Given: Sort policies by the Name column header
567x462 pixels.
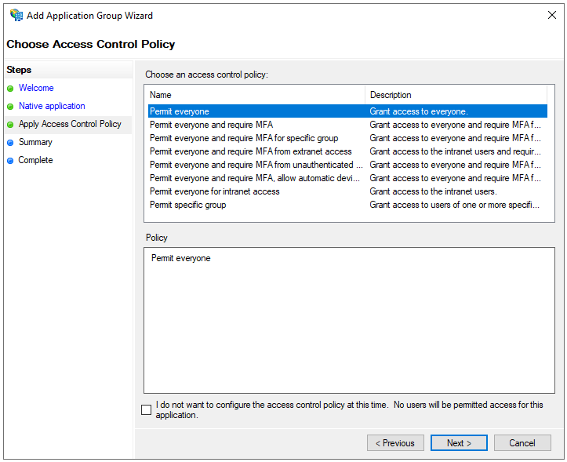Looking at the screenshot, I should click(255, 95).
